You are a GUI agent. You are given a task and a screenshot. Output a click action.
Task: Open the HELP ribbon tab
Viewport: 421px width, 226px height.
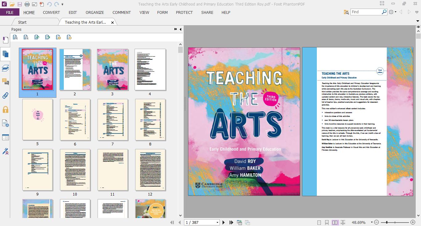[x=226, y=12]
